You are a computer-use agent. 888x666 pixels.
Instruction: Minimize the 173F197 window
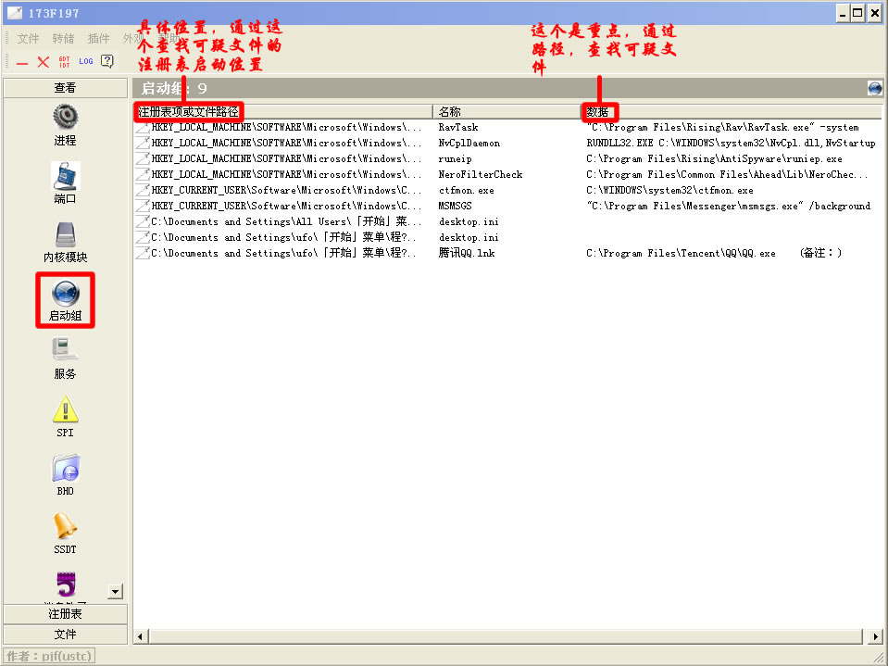(844, 13)
